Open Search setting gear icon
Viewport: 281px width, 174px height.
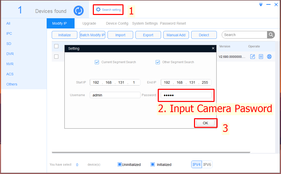pos(98,10)
